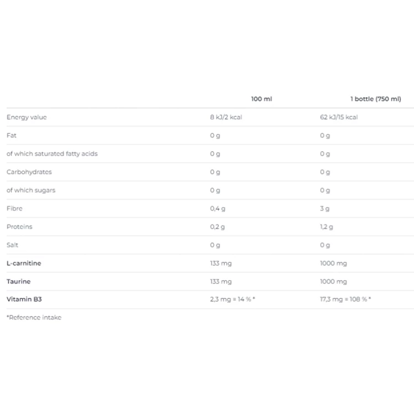Click the "62 kJ/15 kcal" energy value
This screenshot has height=414, width=414.
pos(339,117)
